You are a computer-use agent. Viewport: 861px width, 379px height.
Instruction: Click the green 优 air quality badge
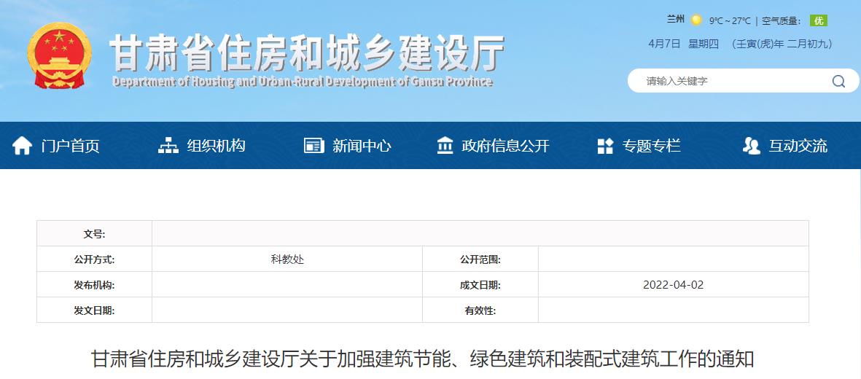pos(819,21)
